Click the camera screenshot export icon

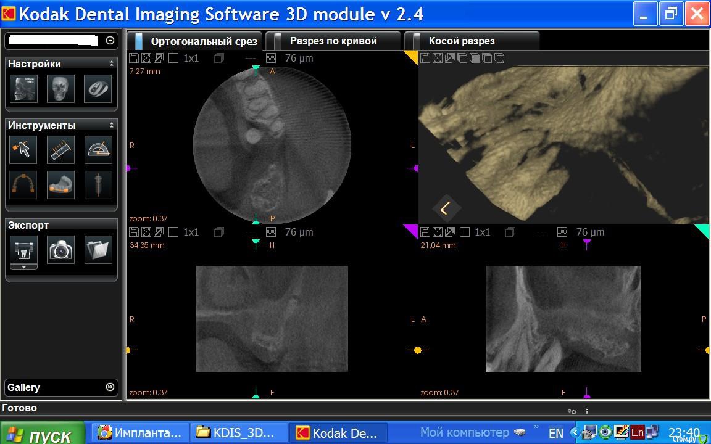(61, 250)
